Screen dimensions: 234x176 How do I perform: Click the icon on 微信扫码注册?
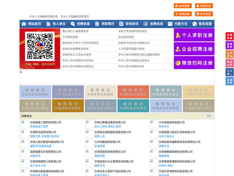coord(178,63)
